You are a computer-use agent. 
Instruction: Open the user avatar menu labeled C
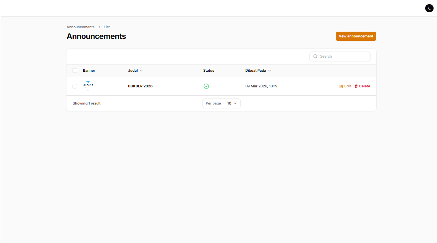point(429,8)
